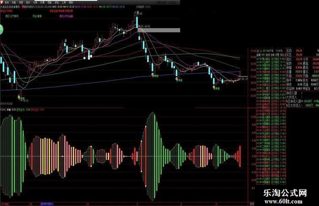Click the MA10 26.26 moving average label
Screen dimensions: 319x206
[x=69, y=7]
